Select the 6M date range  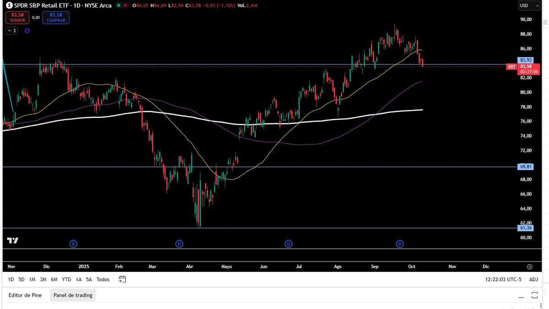click(x=54, y=279)
